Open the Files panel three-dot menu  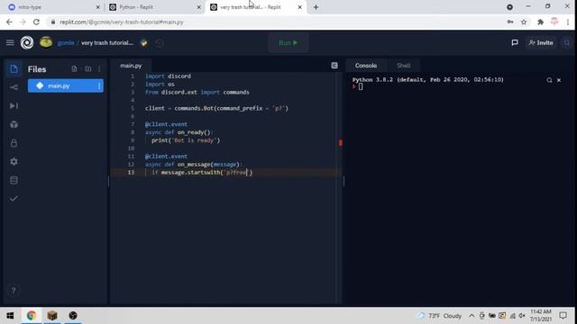point(99,69)
